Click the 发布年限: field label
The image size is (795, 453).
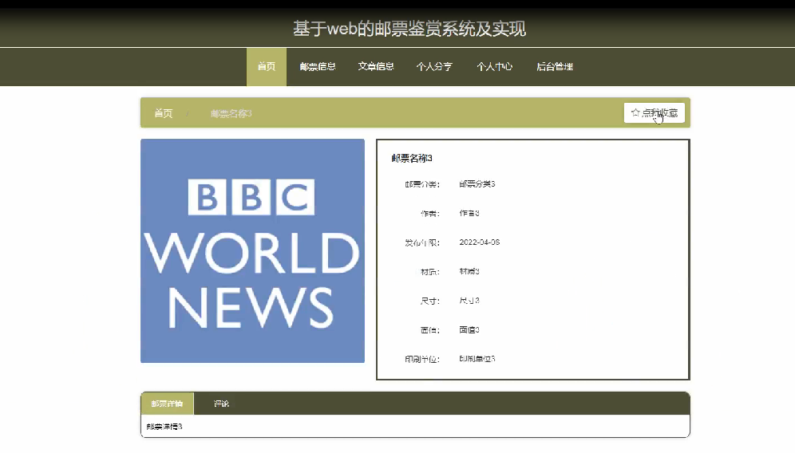click(421, 242)
